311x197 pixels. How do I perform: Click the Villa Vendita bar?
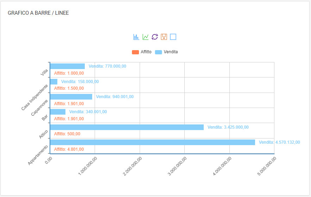(x=68, y=66)
